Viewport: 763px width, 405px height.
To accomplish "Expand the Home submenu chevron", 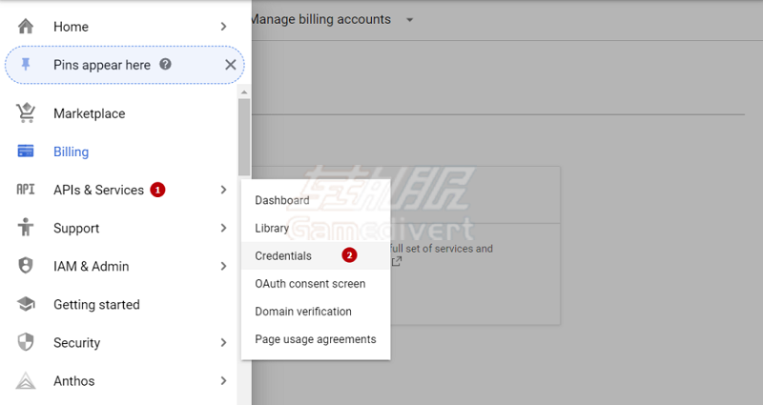I will point(223,27).
